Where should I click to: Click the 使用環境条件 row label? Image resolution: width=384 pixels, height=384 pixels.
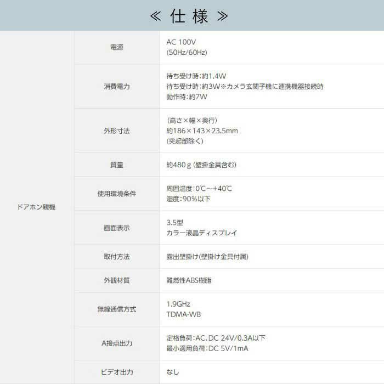pos(117,194)
